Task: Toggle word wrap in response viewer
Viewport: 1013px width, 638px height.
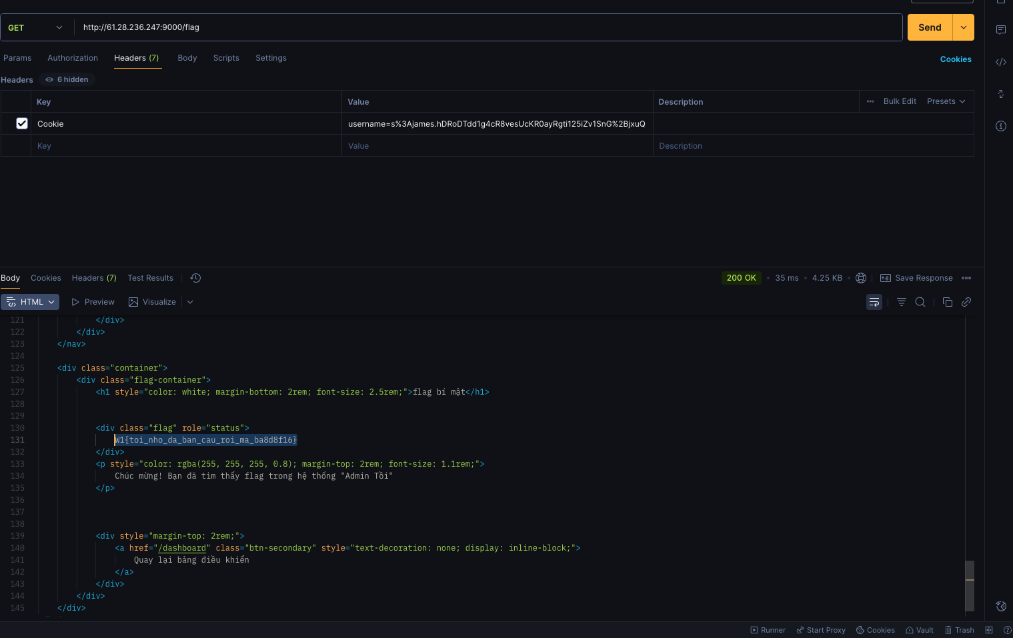Action: pos(874,302)
